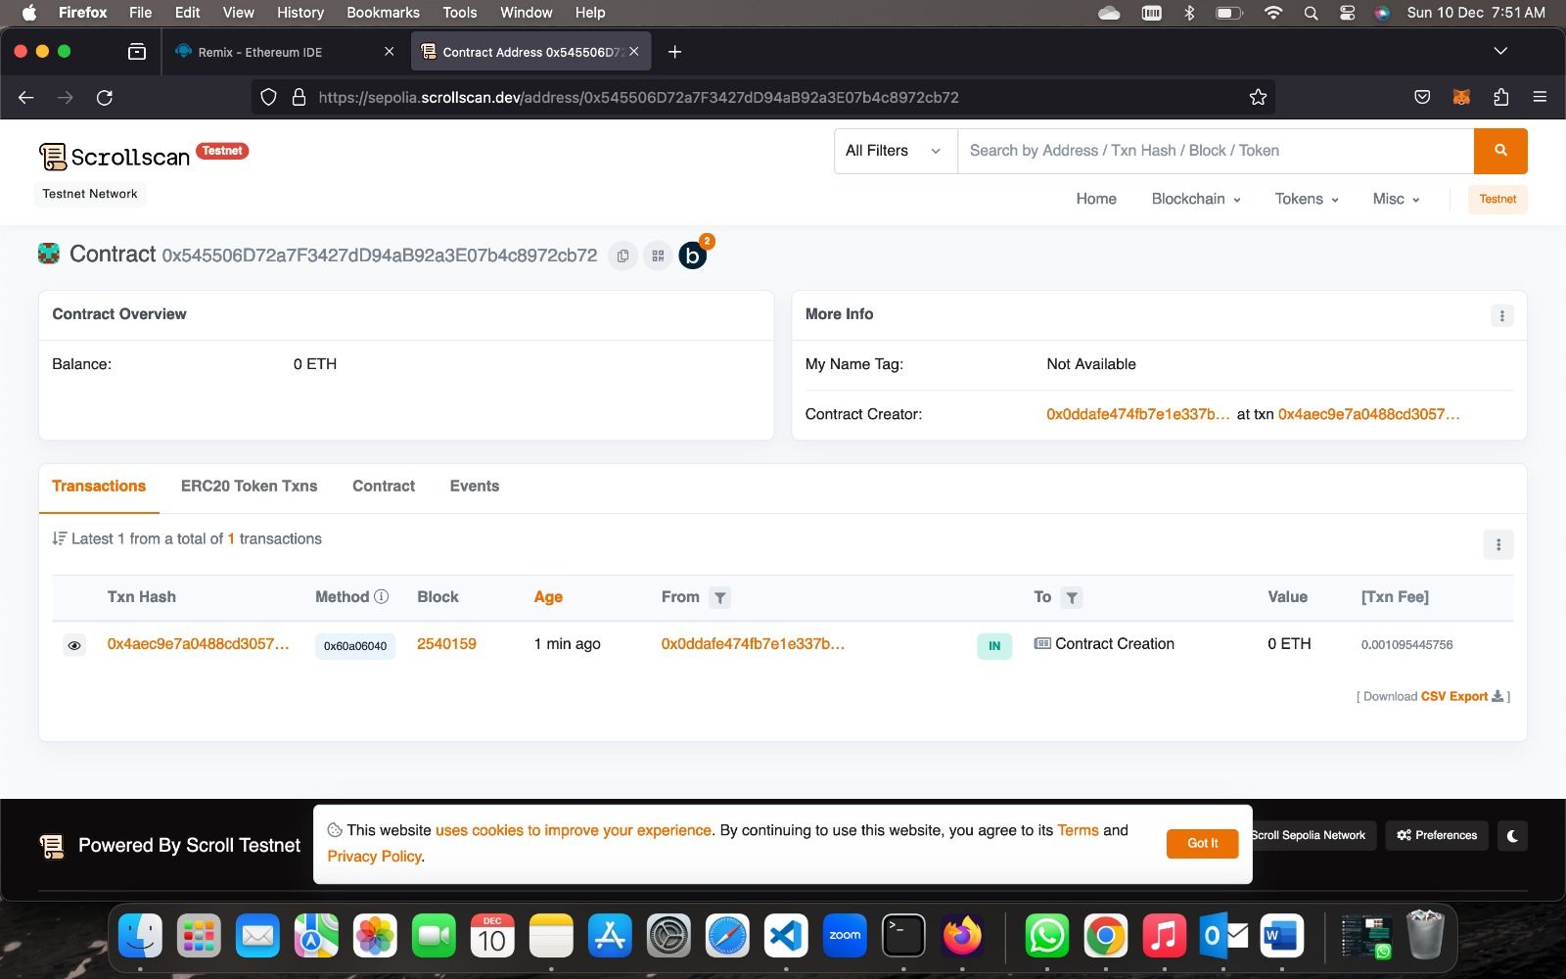Toggle the [Txn Fee] column header
1566x979 pixels.
click(1395, 597)
